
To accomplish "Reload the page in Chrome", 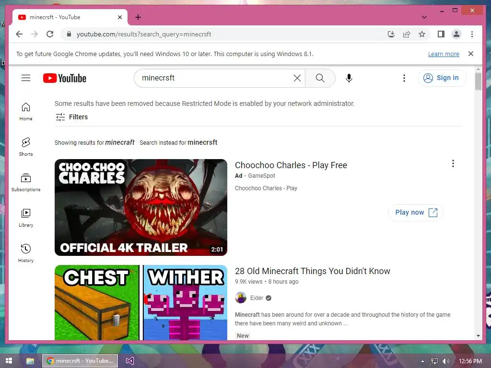I will 50,34.
